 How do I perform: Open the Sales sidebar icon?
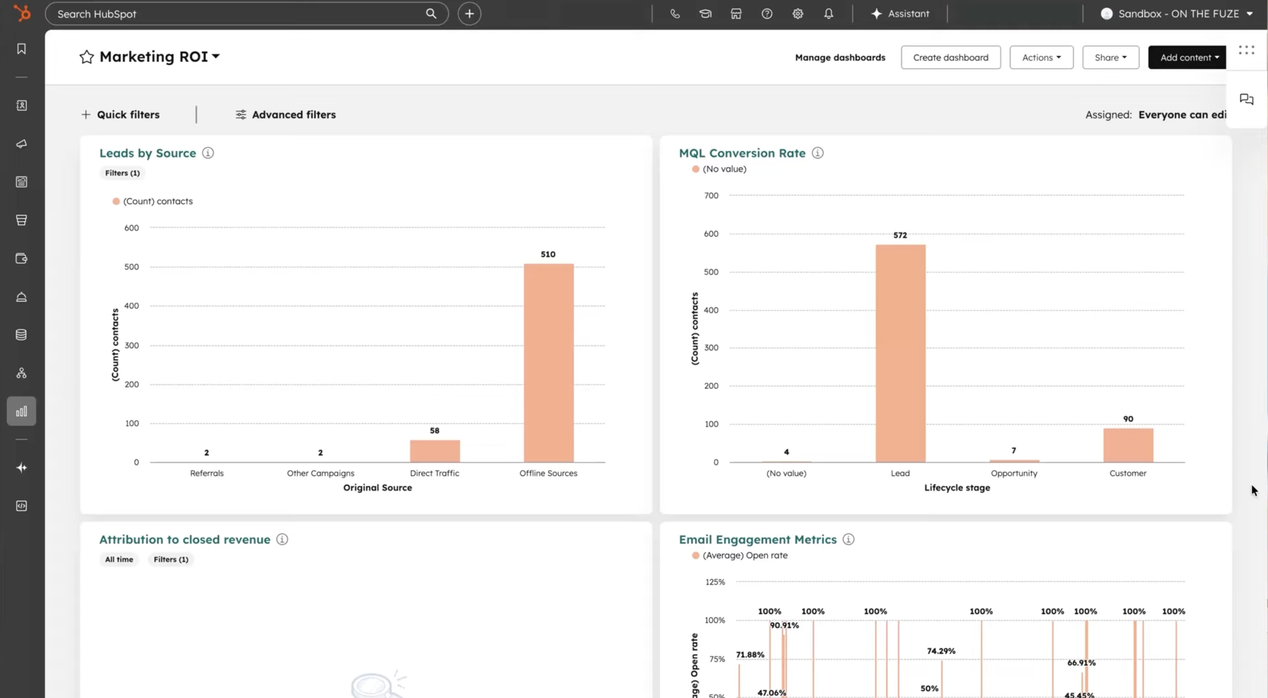pos(21,220)
